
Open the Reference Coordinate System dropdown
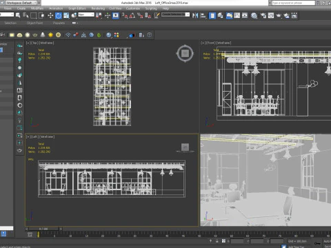pos(86,14)
